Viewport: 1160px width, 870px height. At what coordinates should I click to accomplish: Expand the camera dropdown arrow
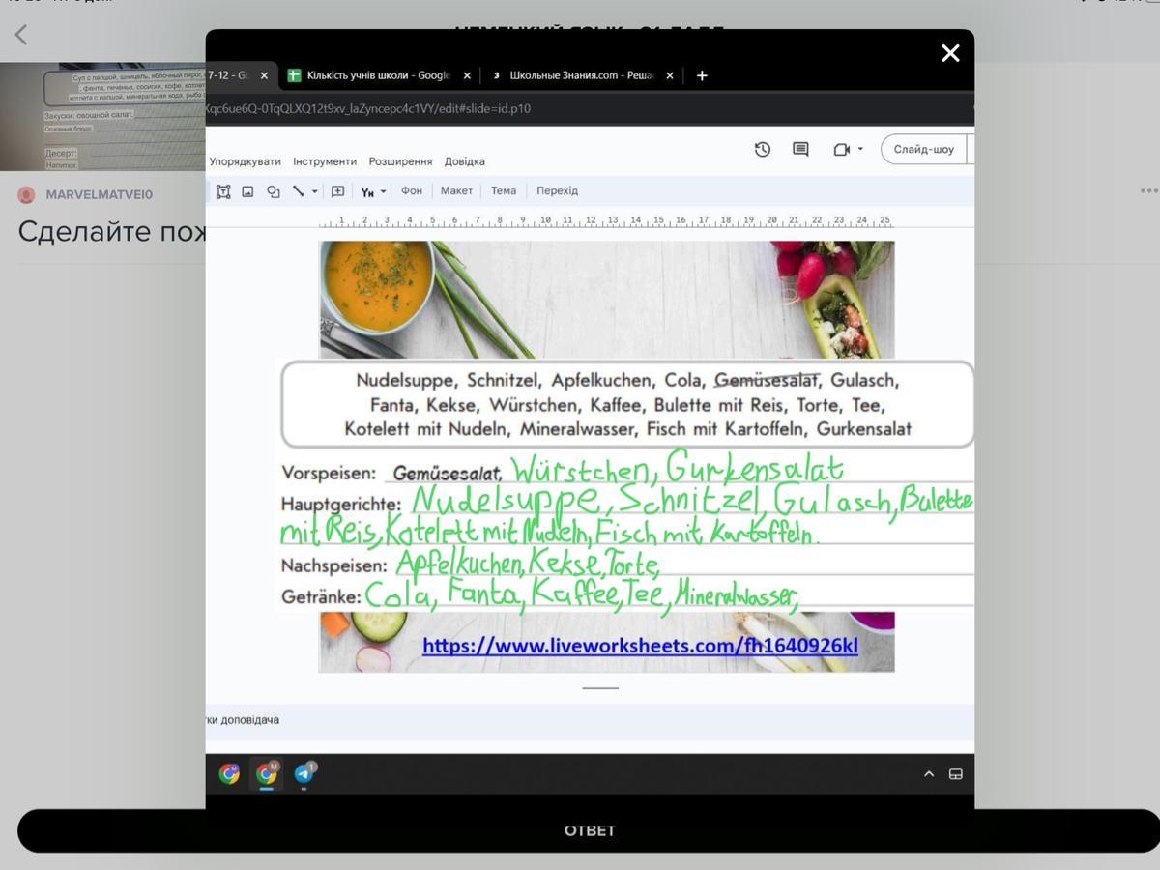point(860,149)
